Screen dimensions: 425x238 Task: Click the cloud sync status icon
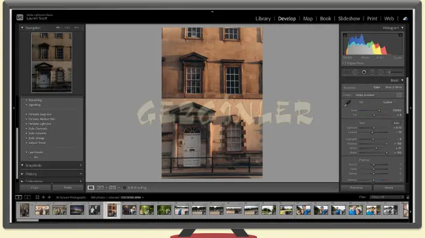pyautogui.click(x=406, y=18)
